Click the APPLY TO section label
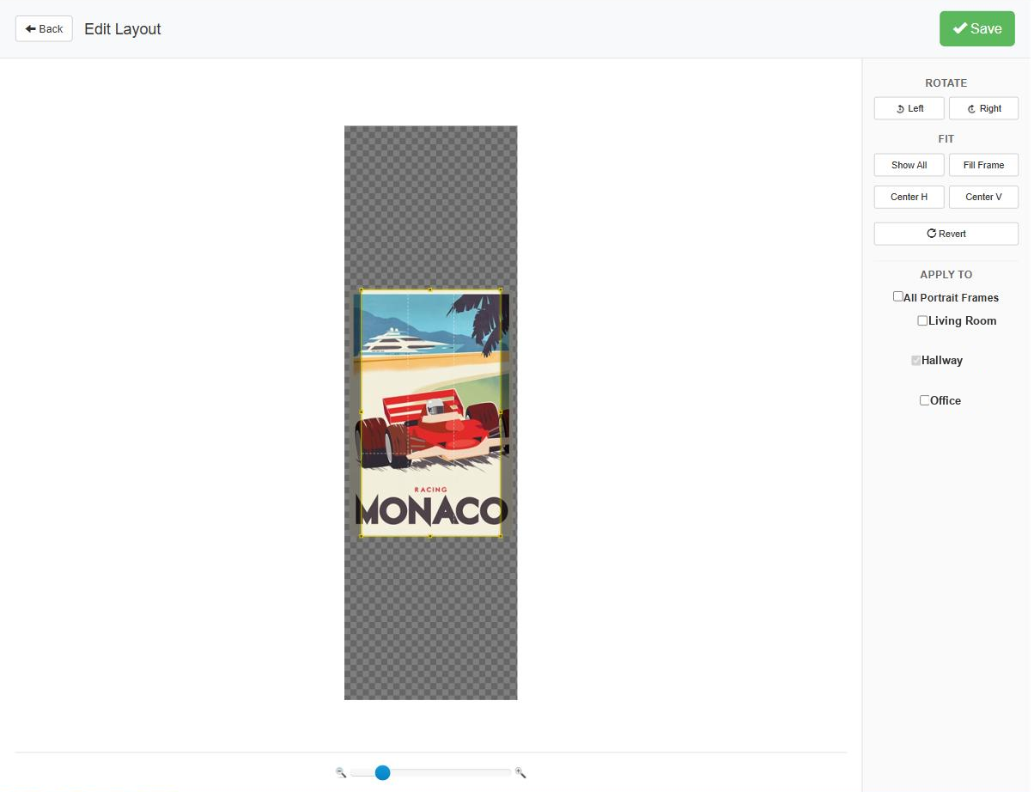The image size is (1034, 792). [946, 275]
